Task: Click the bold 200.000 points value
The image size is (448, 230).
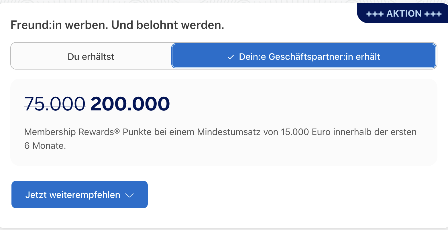Action: 130,104
